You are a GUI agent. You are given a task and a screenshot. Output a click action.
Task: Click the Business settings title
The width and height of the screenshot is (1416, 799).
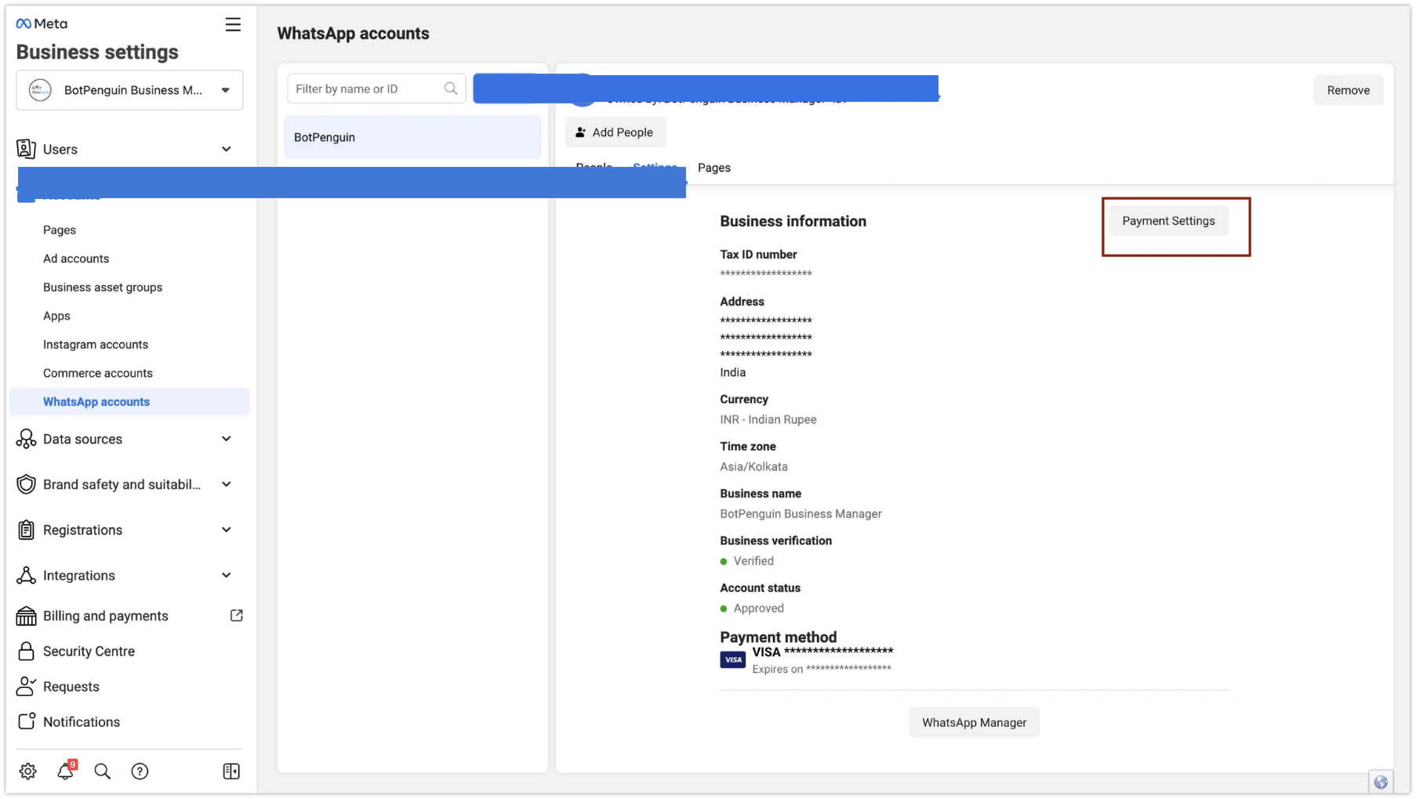97,52
